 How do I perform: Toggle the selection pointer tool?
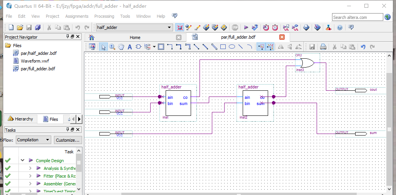[x=103, y=47]
